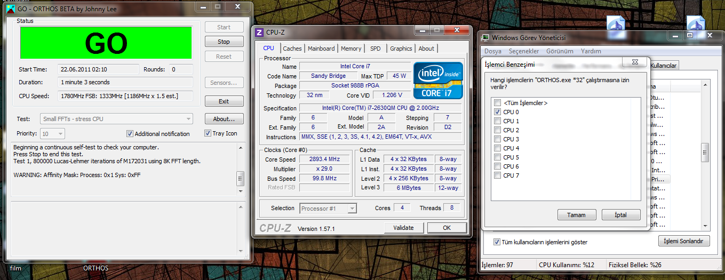Click the ORTHOS log scrollbar down arrow
The width and height of the screenshot is (725, 280).
click(241, 190)
